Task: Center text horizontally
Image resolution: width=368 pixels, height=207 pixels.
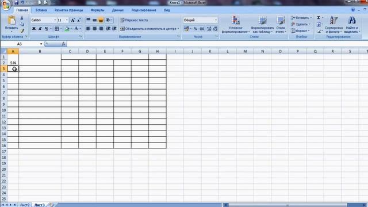Action: pos(94,29)
